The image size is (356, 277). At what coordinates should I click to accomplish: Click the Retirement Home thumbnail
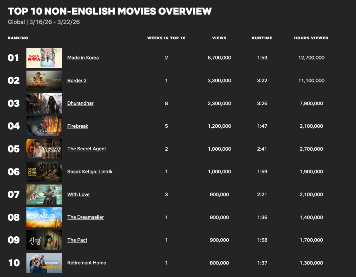click(x=44, y=263)
